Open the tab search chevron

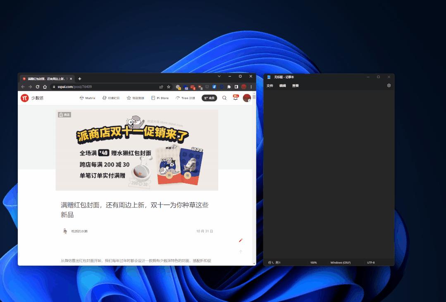click(219, 76)
